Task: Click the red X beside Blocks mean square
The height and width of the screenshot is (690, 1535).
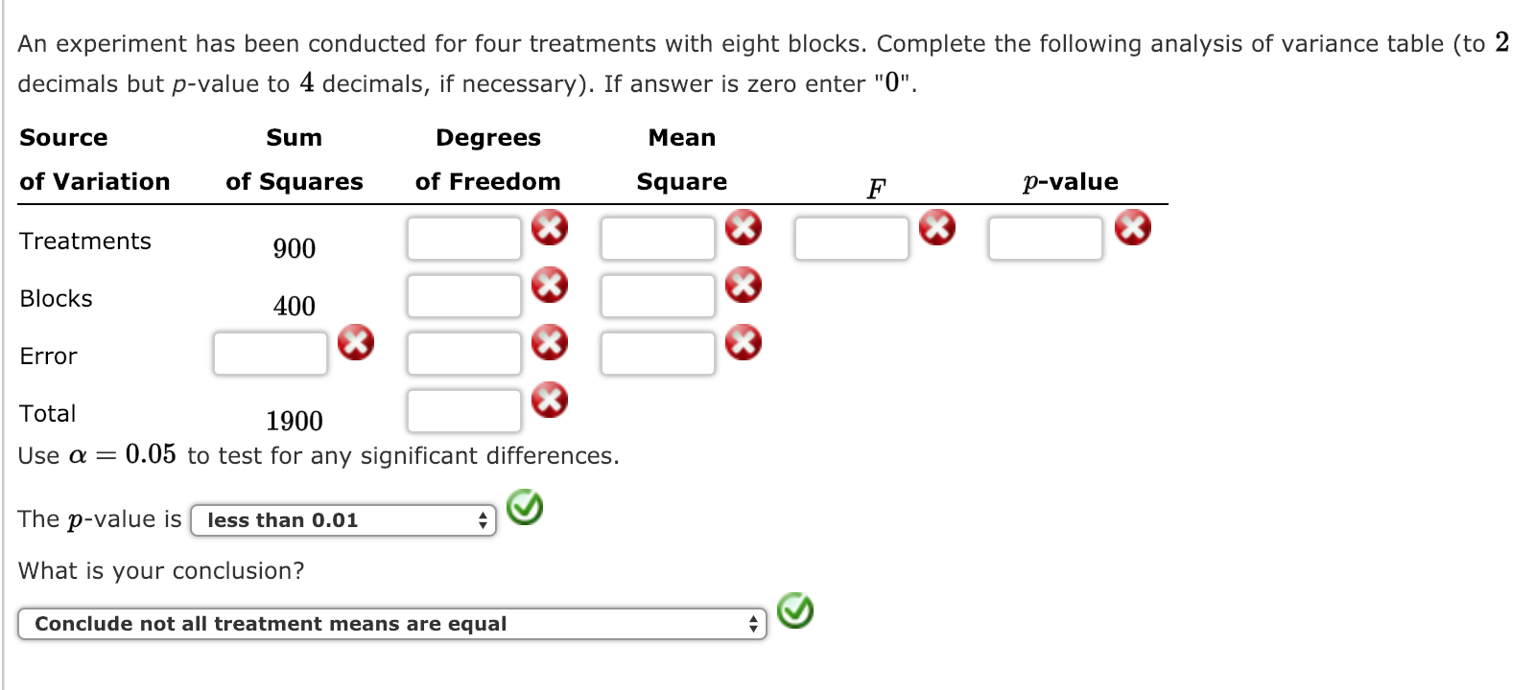Action: pos(742,285)
